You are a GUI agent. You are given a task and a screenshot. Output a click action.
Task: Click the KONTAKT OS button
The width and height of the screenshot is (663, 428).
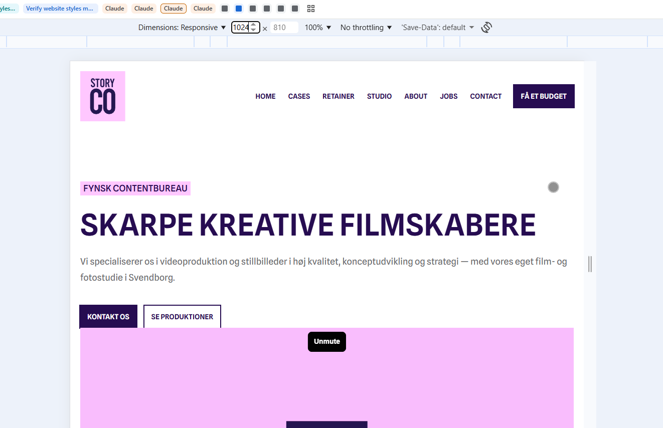click(x=108, y=317)
